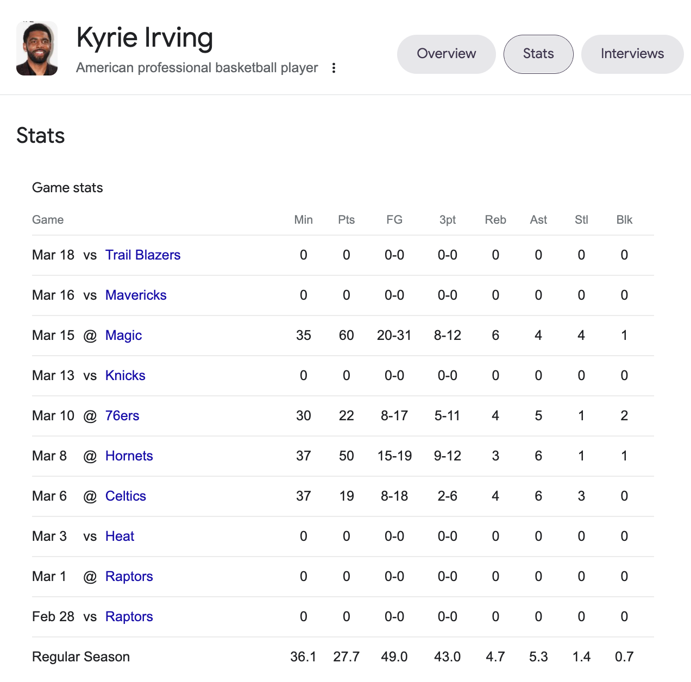Click the Regular Season averages row
Image resolution: width=691 pixels, height=682 pixels.
[81, 657]
